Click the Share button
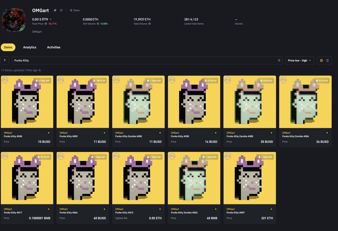The width and height of the screenshot is (338, 231). pos(74,10)
